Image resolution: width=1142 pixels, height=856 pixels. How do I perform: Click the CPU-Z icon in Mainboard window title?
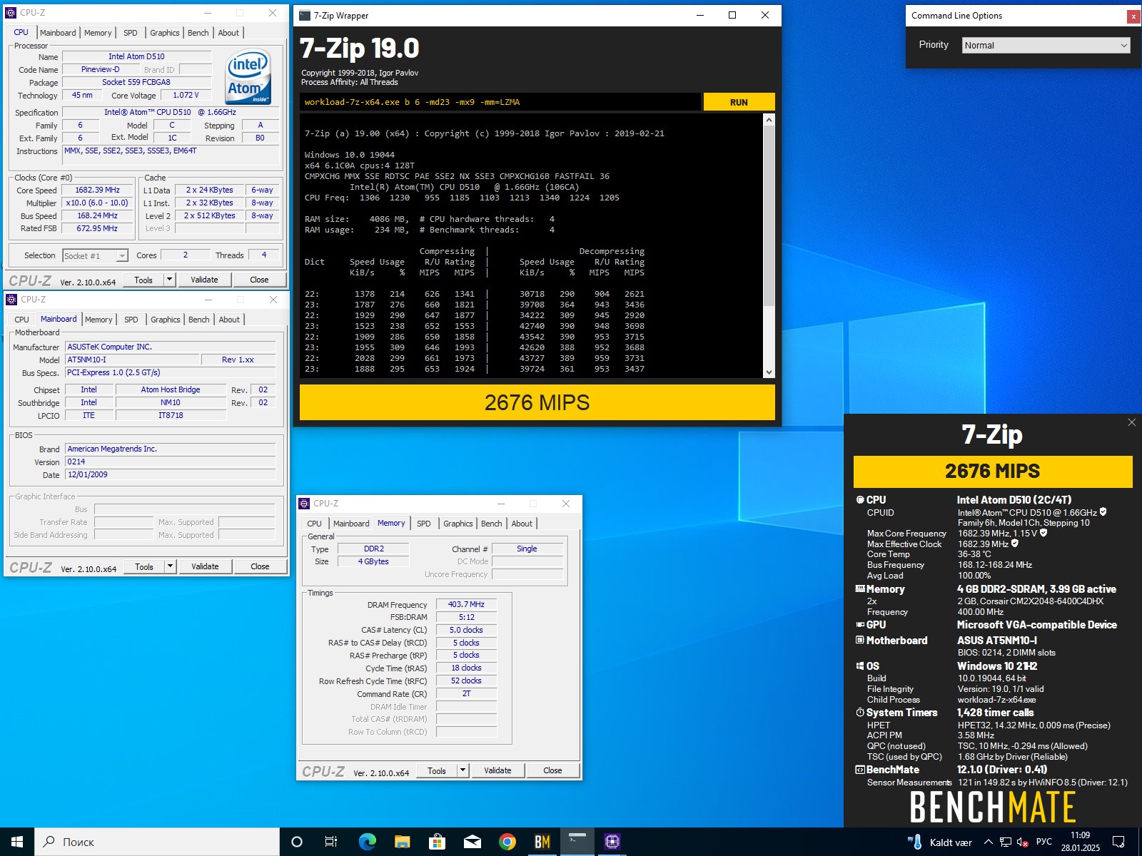click(11, 300)
